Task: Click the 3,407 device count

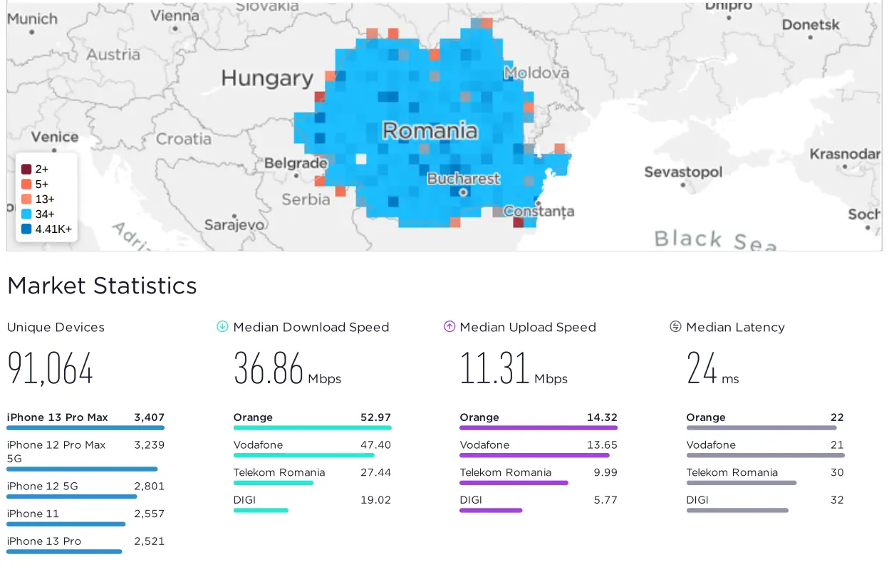Action: pyautogui.click(x=149, y=417)
